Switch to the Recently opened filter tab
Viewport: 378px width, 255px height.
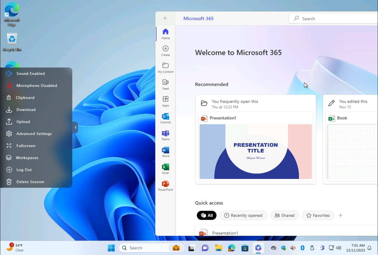tap(243, 215)
